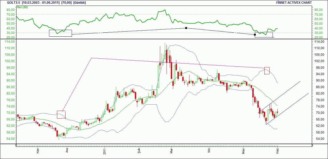Select the blue rectangle near RSI November low
Viewport: 328px width, 159px height.
tap(60, 33)
